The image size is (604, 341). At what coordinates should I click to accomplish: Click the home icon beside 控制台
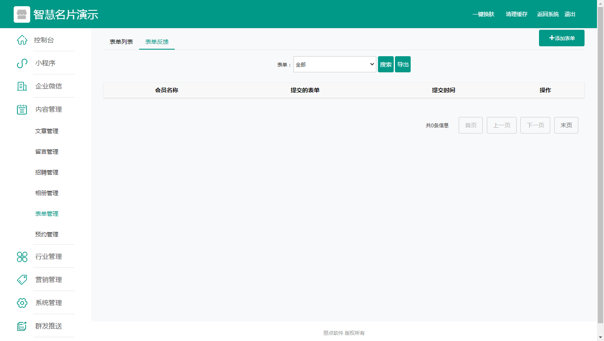coord(22,40)
